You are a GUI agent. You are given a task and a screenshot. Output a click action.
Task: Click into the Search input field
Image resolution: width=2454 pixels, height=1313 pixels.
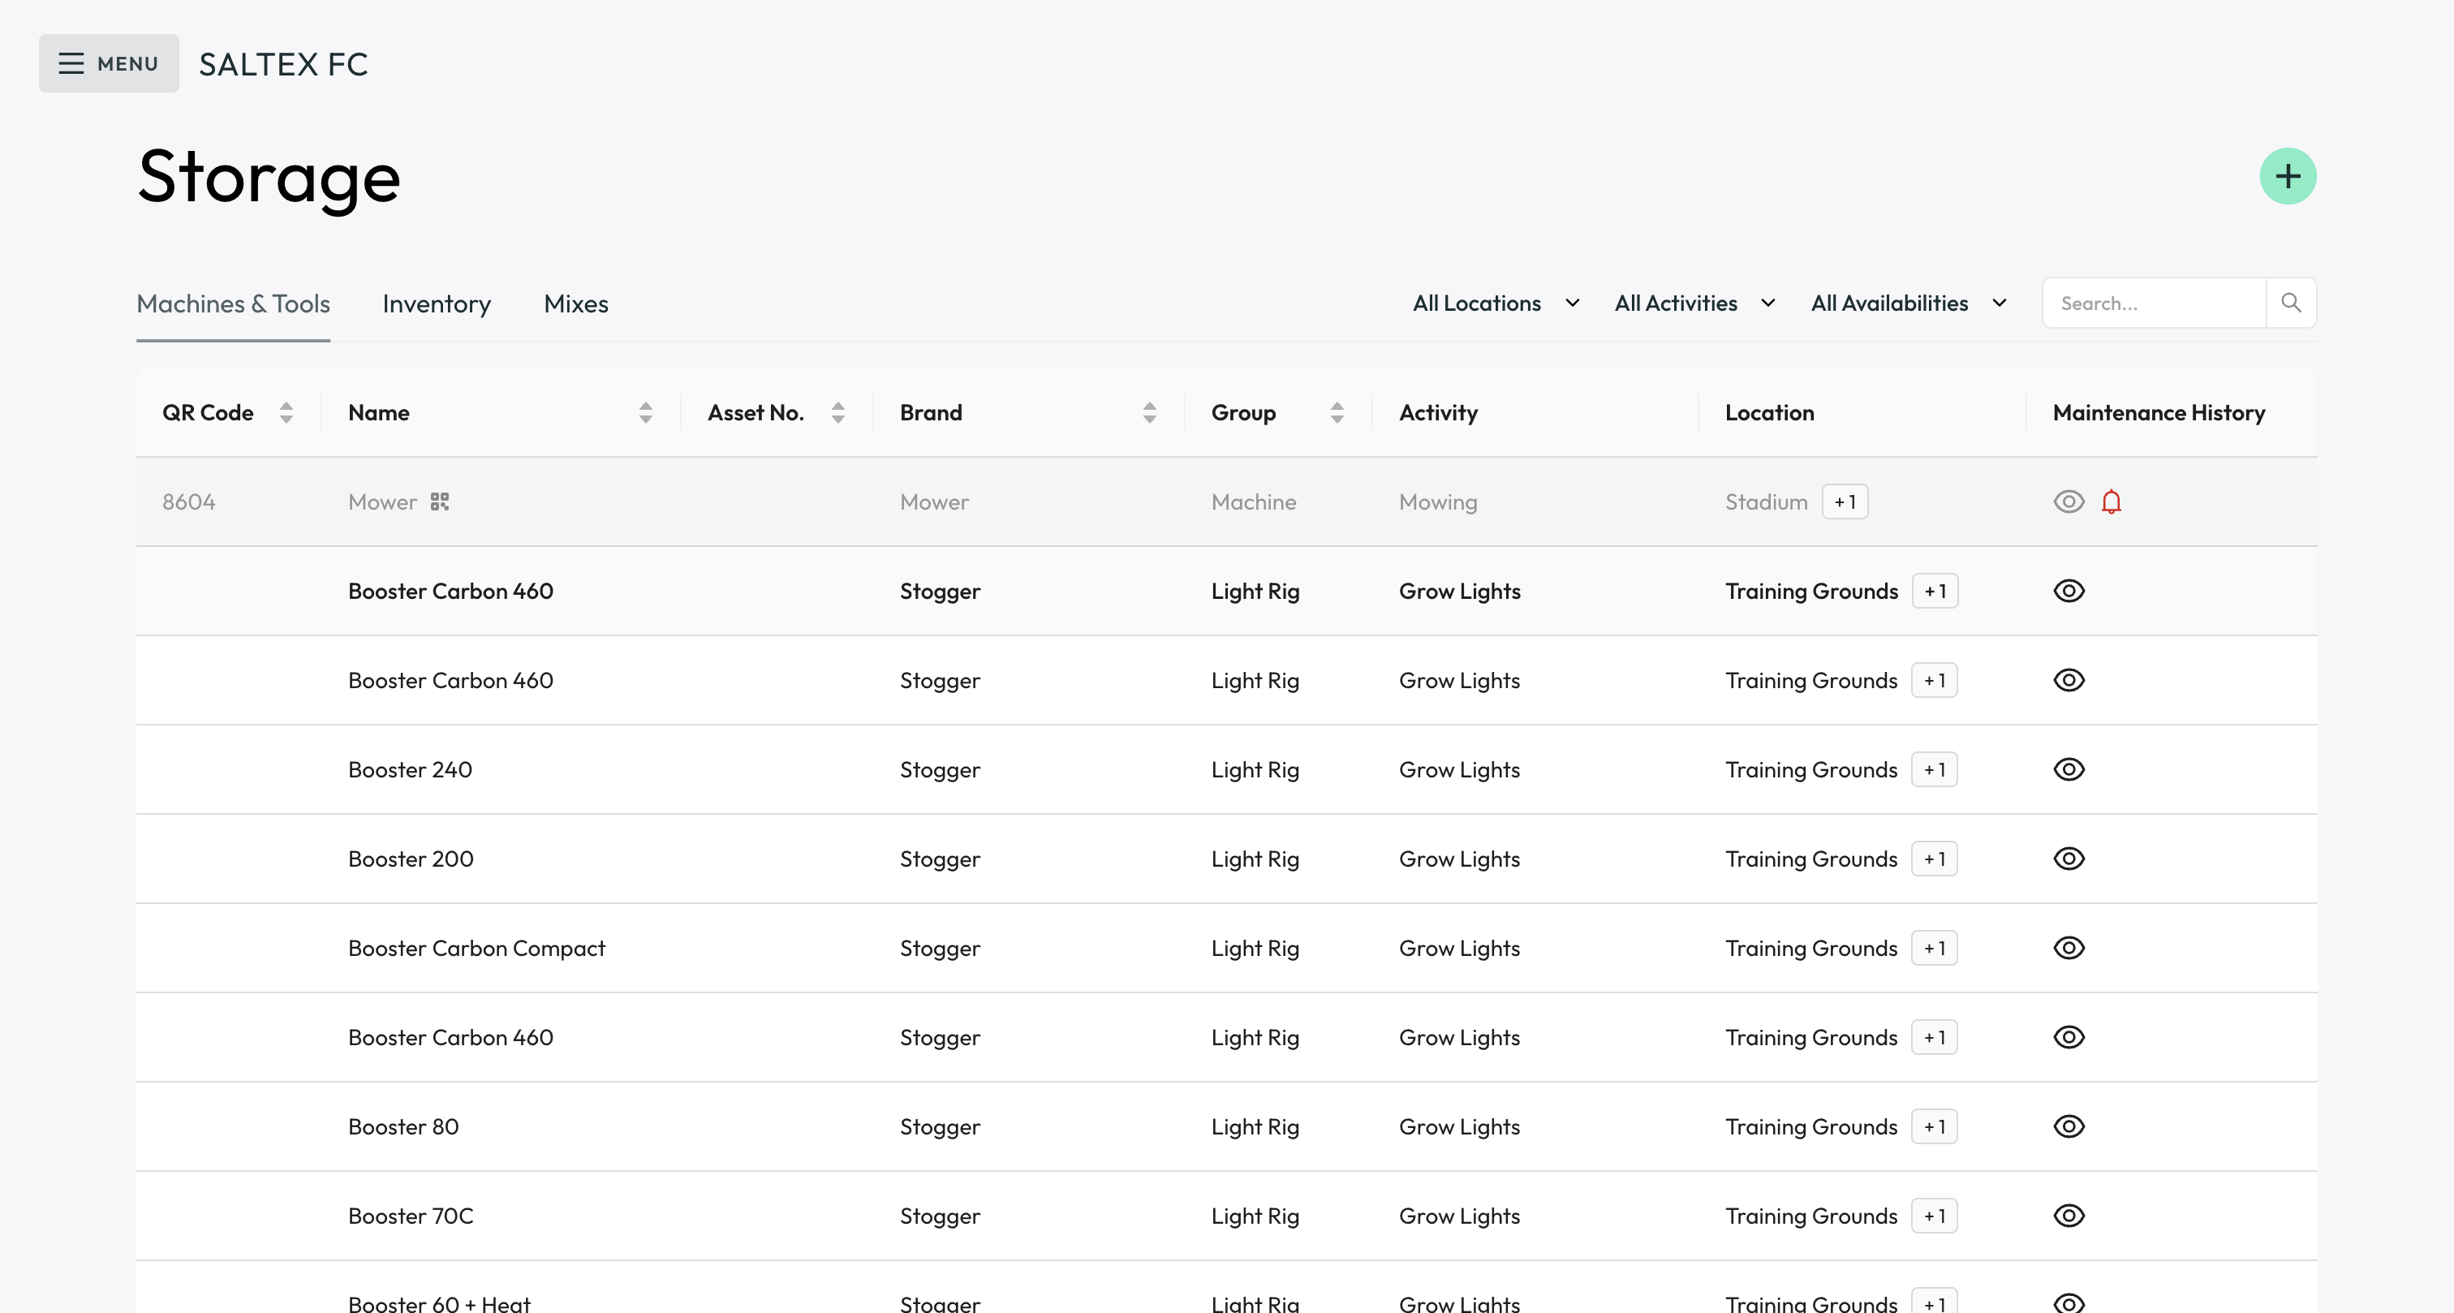(2153, 304)
